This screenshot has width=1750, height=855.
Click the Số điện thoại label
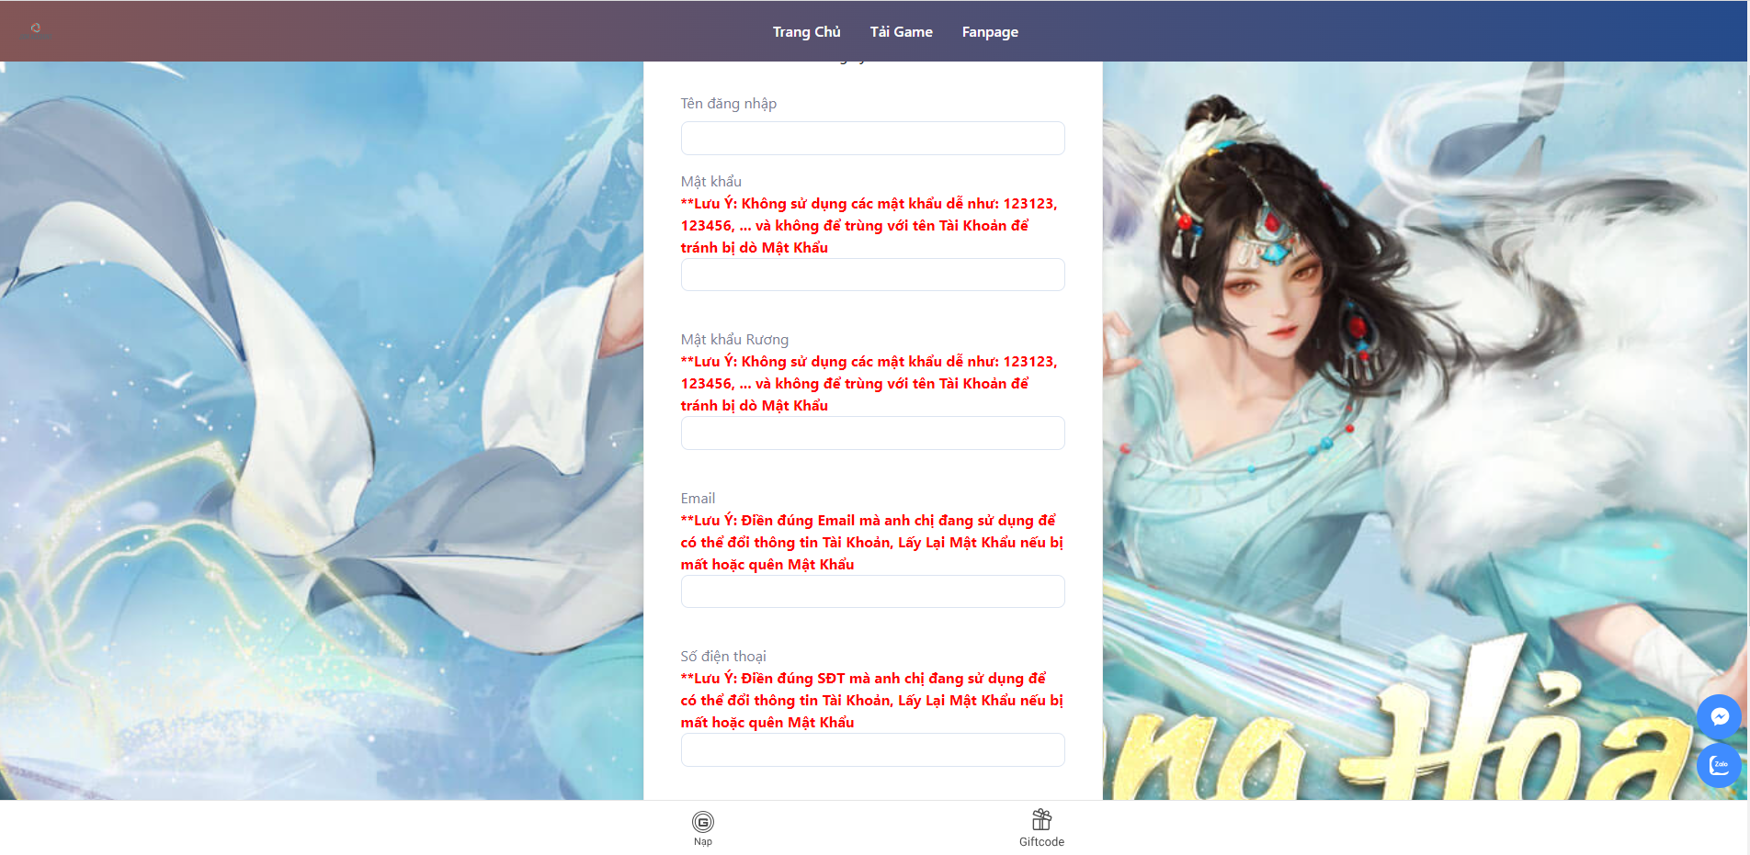pyautogui.click(x=723, y=657)
